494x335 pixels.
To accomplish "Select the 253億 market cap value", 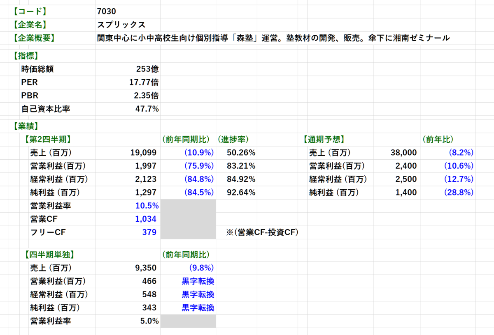I will point(147,69).
